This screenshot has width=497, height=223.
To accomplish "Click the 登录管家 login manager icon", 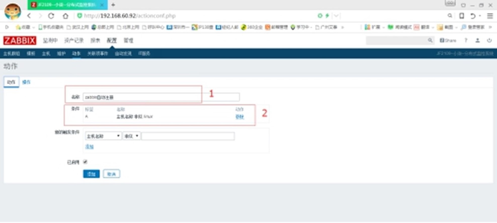I will tap(463, 27).
